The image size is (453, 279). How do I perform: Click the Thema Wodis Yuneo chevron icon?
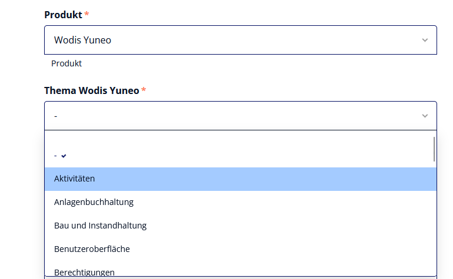click(425, 116)
